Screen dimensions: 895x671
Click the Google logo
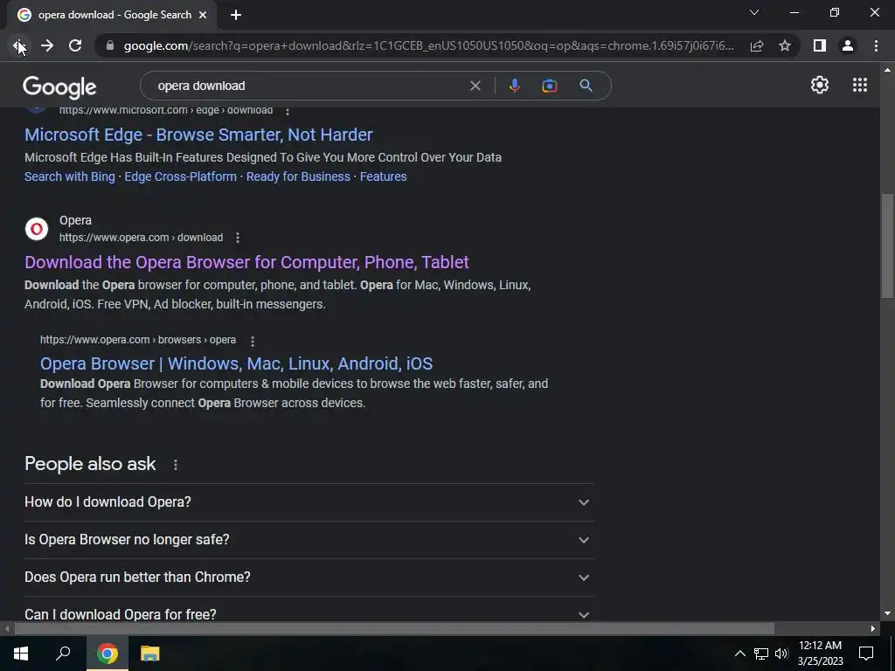pos(59,87)
